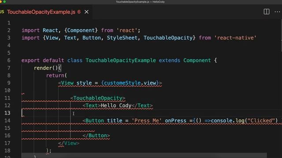
Task: Click the 'Press Me' title string
Action: pyautogui.click(x=147, y=121)
